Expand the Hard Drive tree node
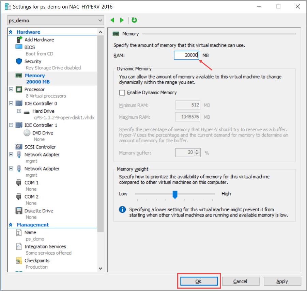 19,111
